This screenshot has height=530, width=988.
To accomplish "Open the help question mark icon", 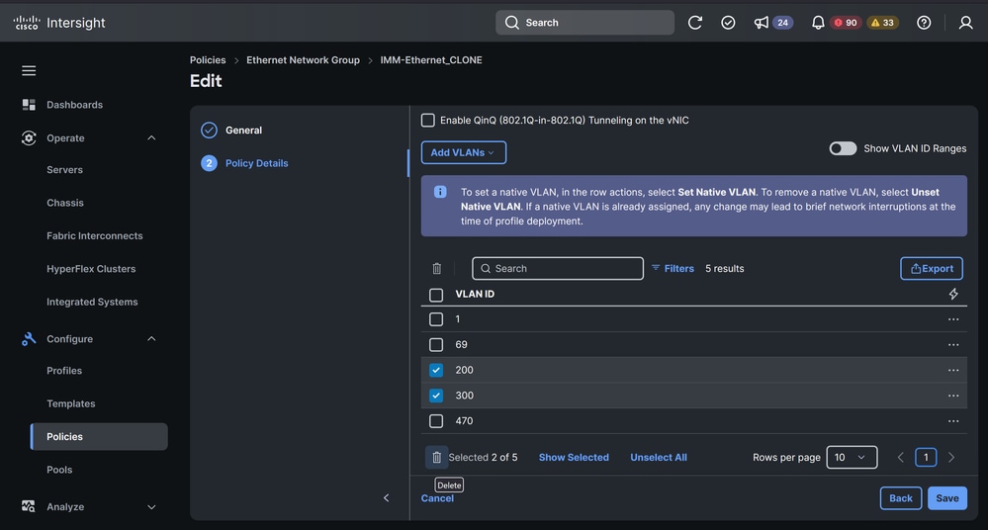I will click(924, 23).
